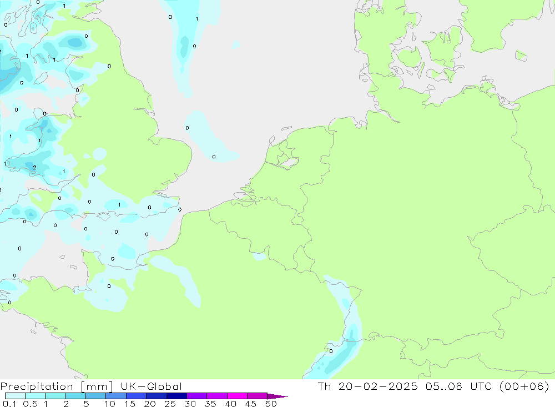Click the '10' legend scale label
The image size is (555, 407).
coord(110,404)
